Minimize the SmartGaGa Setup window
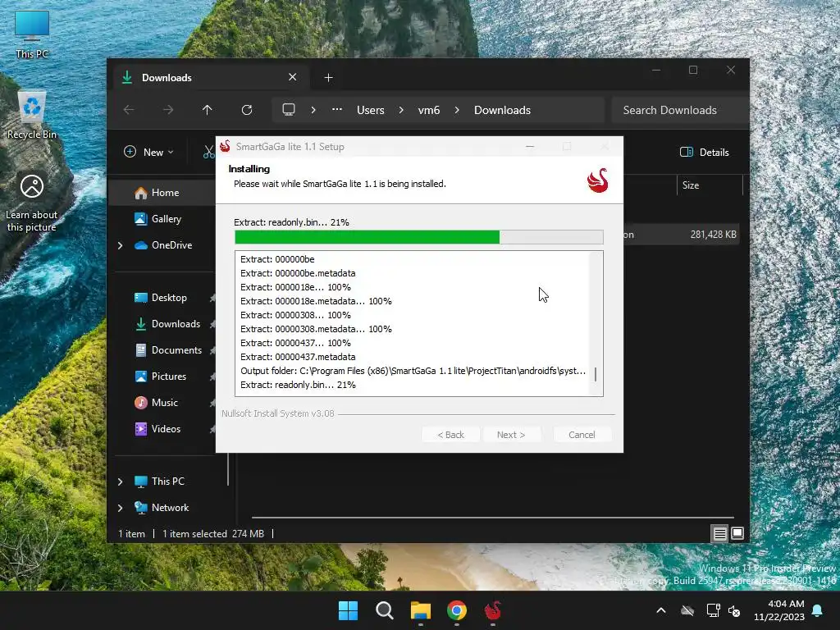The image size is (840, 630). click(x=530, y=146)
